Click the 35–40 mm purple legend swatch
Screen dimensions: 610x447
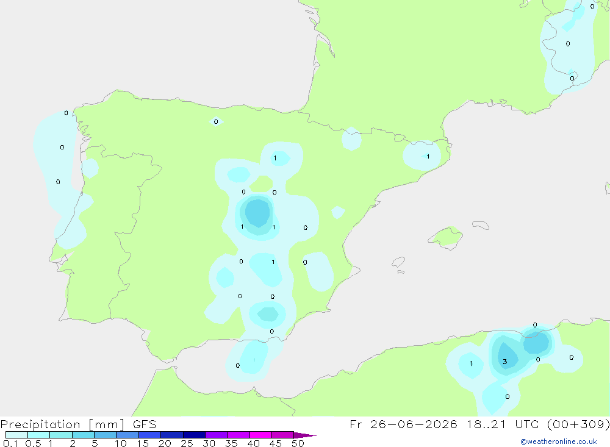[x=238, y=435]
